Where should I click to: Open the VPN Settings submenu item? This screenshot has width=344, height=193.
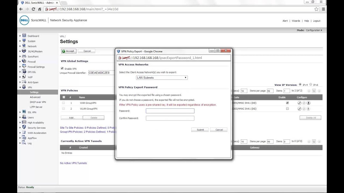pos(34,92)
